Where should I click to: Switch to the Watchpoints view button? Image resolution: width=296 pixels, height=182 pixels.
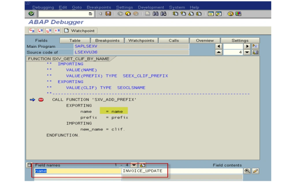(x=141, y=40)
